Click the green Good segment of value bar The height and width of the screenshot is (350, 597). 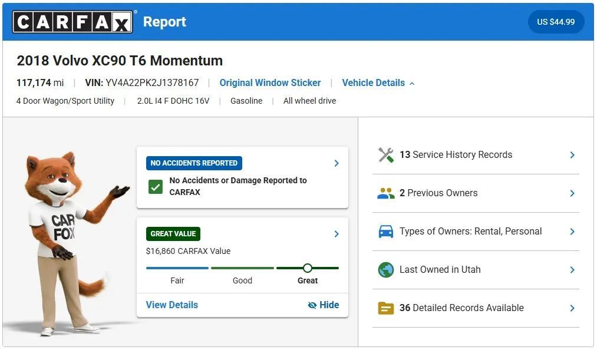pyautogui.click(x=243, y=268)
